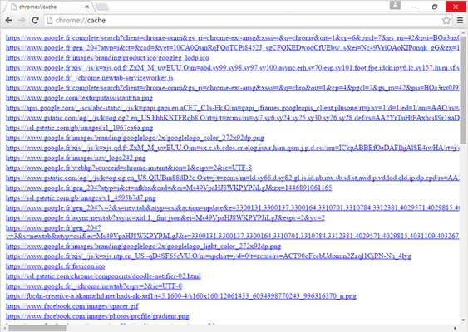The width and height of the screenshot is (468, 332).
Task: Click the vertical scrollbar up arrow
Action: [x=463, y=32]
